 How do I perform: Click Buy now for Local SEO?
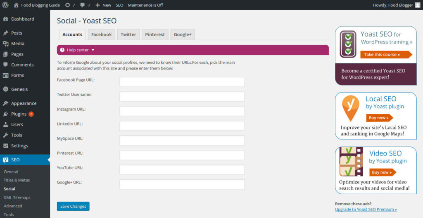(379, 118)
